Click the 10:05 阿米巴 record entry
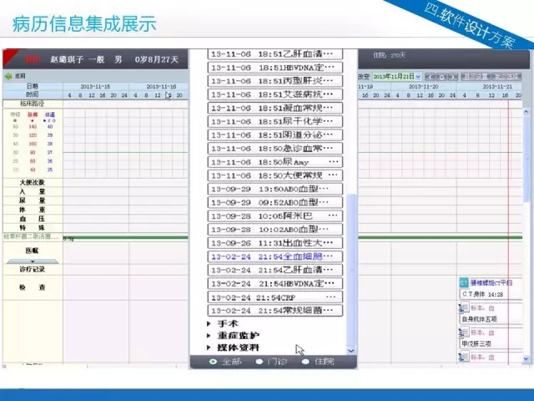 pyautogui.click(x=275, y=216)
